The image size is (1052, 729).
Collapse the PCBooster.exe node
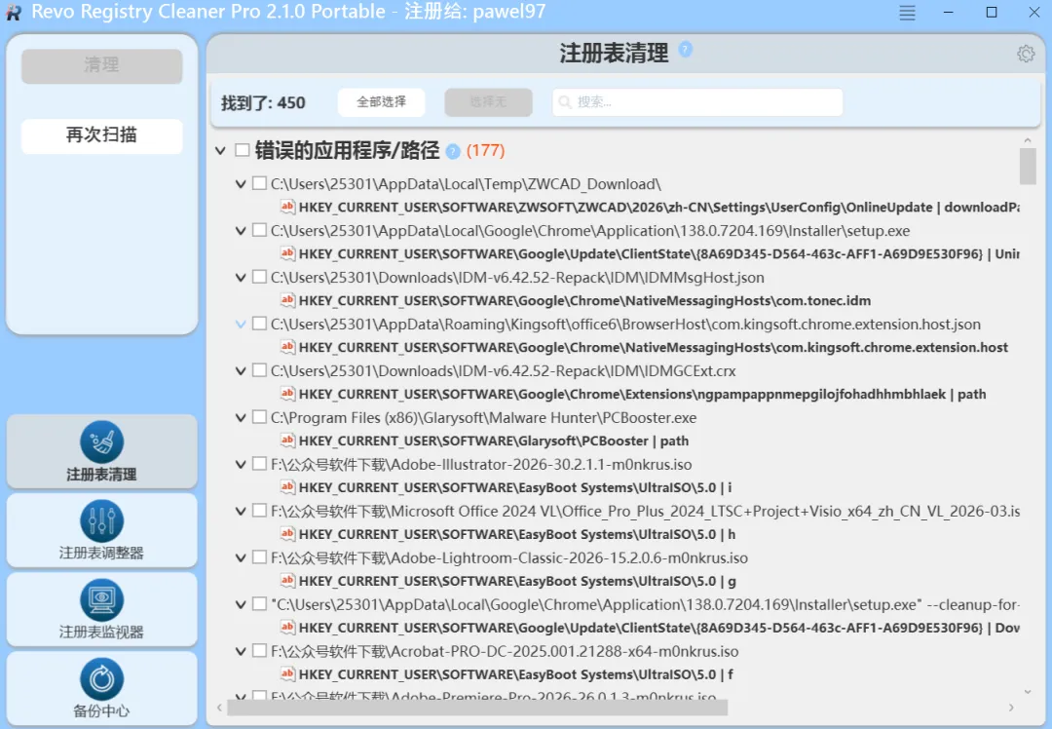[x=241, y=417]
